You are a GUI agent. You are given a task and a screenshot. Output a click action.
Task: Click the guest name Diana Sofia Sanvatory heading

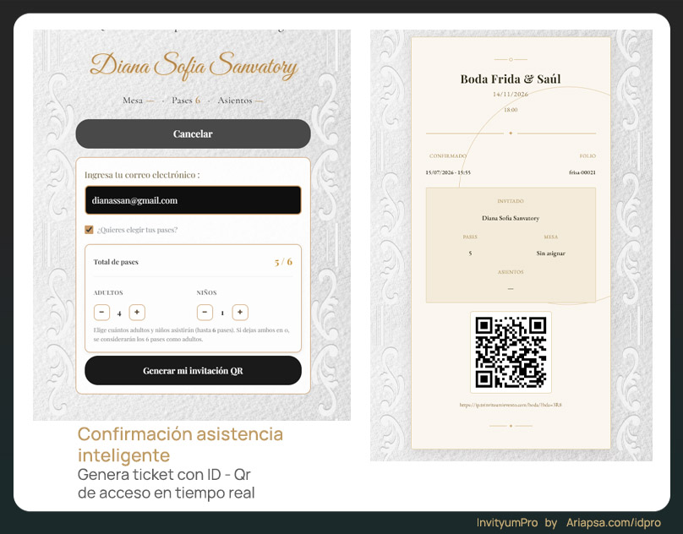pos(194,65)
